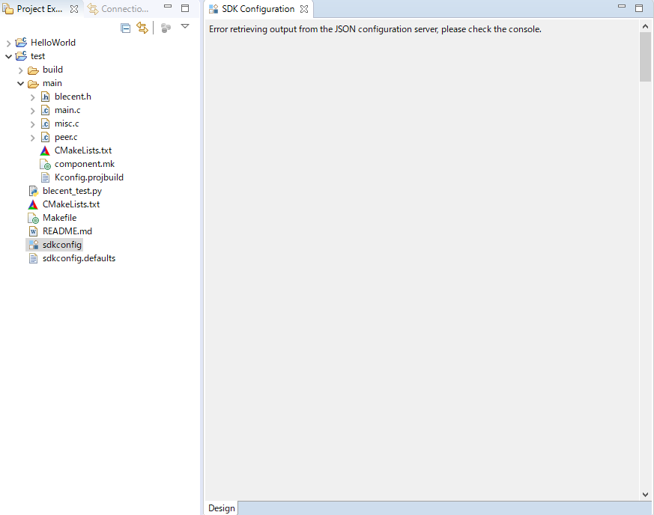
Task: Select blecent.h file name
Action: coord(73,97)
